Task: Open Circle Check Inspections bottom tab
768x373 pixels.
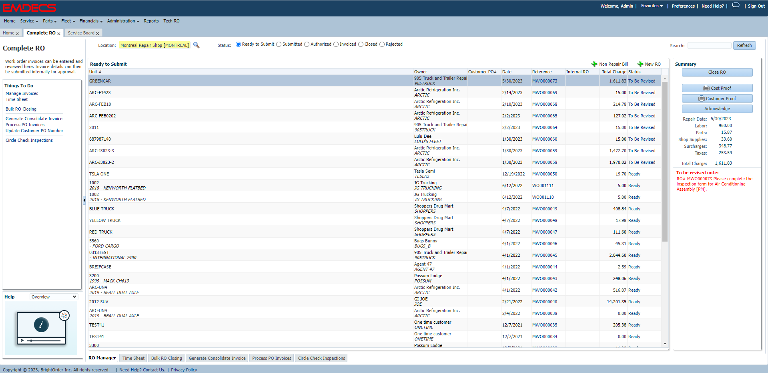Action: coord(321,358)
